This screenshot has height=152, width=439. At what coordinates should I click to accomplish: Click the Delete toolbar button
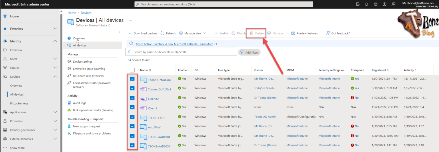coord(256,33)
